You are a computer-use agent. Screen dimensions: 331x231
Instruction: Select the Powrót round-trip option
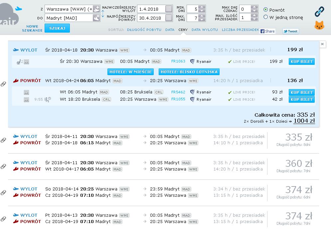pyautogui.click(x=265, y=10)
